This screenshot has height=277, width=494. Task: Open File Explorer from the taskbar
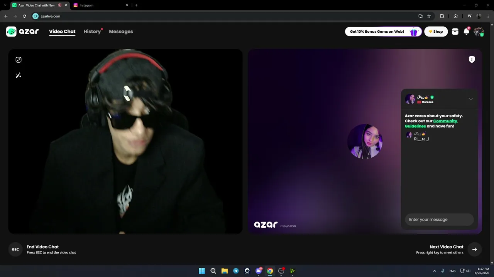pyautogui.click(x=225, y=271)
